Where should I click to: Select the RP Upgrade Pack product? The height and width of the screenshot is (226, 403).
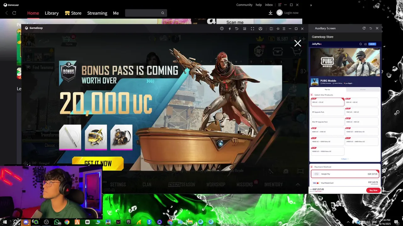tap(327, 112)
